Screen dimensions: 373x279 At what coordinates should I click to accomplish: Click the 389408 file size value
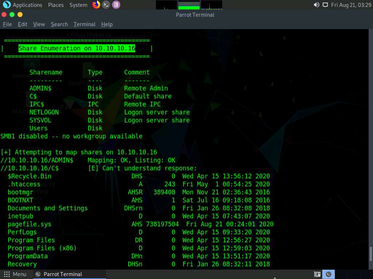164,192
